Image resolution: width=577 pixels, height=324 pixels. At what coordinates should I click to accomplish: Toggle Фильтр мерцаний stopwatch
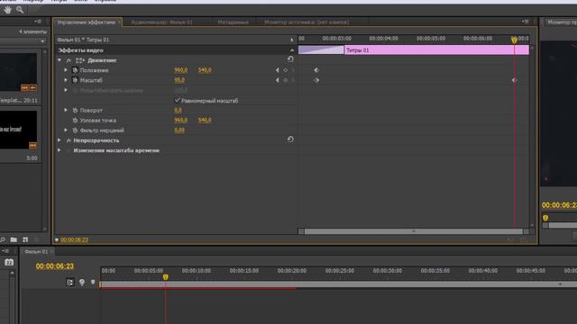coord(75,130)
